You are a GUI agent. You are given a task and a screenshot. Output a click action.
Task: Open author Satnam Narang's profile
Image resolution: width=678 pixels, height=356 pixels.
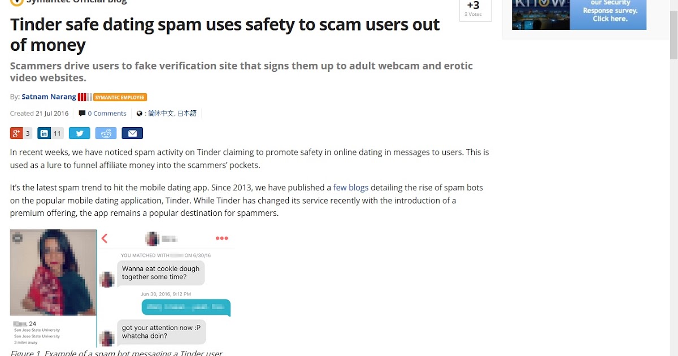[49, 97]
